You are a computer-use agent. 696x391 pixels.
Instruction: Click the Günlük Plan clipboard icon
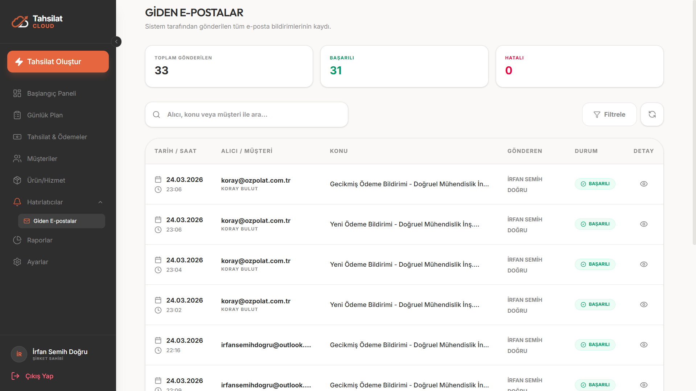pyautogui.click(x=17, y=115)
